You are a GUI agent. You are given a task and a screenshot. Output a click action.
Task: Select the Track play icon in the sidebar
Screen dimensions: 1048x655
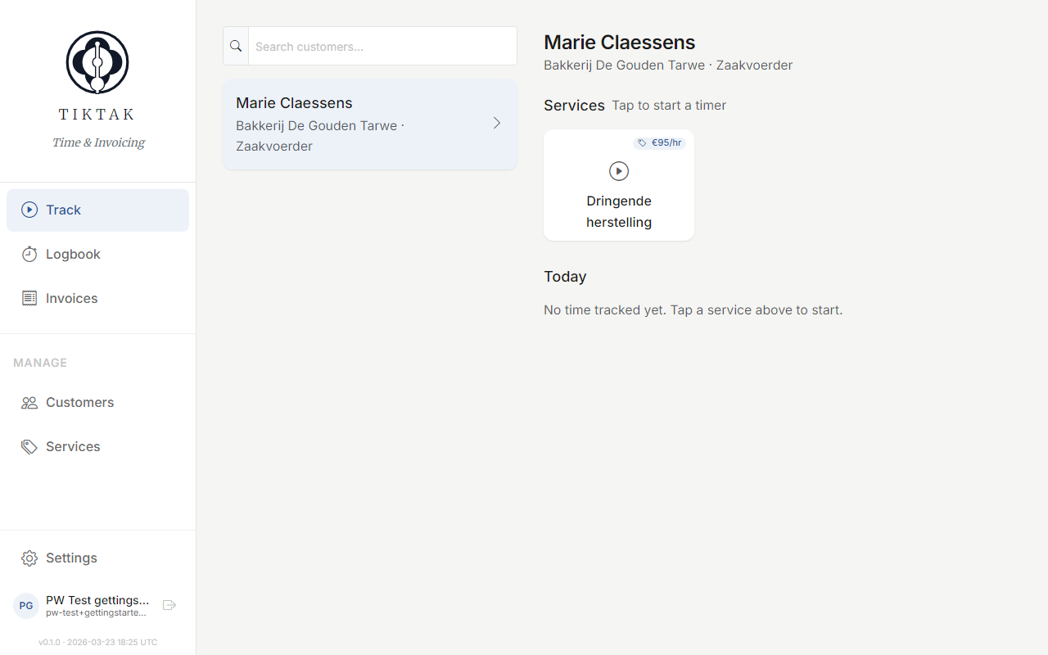[x=29, y=210]
